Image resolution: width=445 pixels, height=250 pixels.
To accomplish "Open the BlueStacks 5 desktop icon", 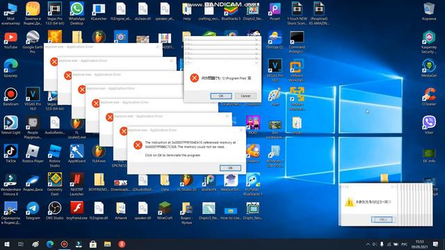I will point(231,11).
